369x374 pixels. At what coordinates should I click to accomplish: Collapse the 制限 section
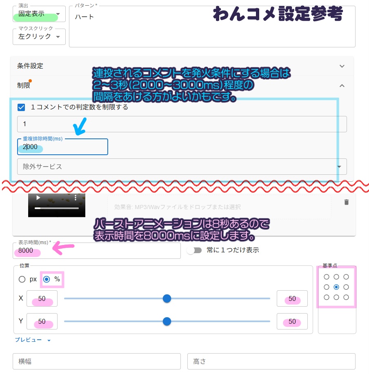pos(342,86)
